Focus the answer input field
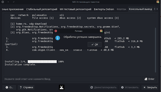The width and height of the screenshot is (161, 92). 72,79
